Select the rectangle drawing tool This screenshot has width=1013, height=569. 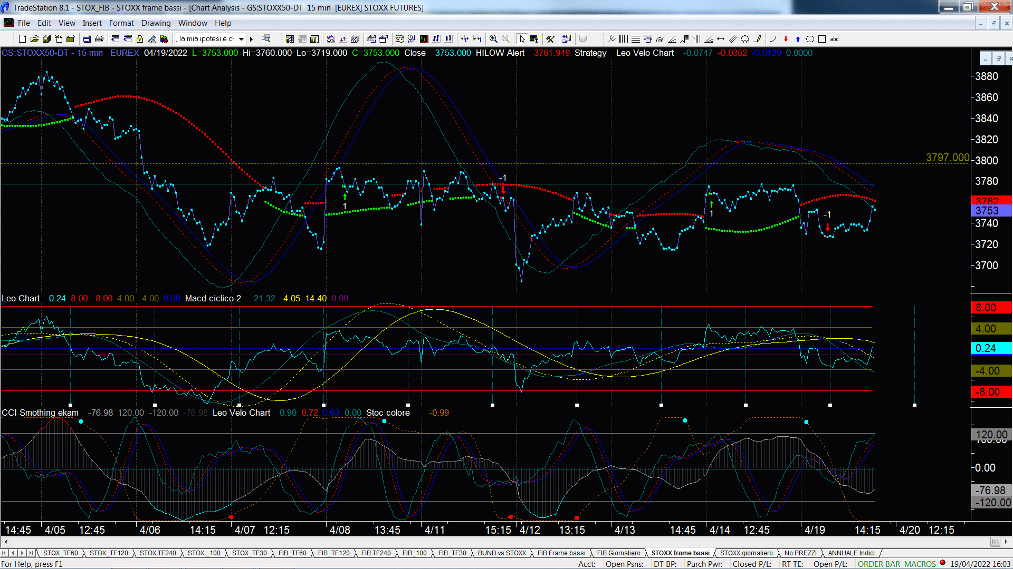point(822,39)
